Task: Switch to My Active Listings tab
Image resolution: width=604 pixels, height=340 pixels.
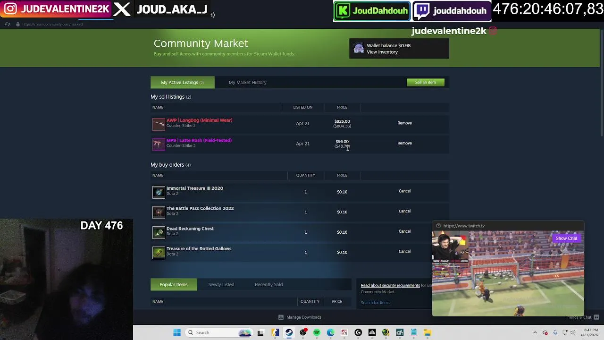Action: (182, 83)
